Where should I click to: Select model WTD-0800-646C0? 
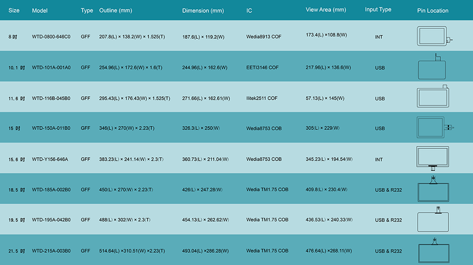(x=51, y=37)
